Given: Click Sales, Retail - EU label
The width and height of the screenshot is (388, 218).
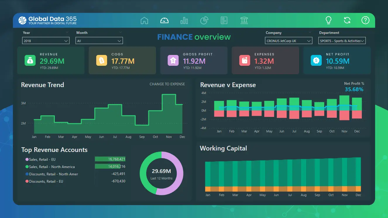Looking at the screenshot, I should 42,160.
